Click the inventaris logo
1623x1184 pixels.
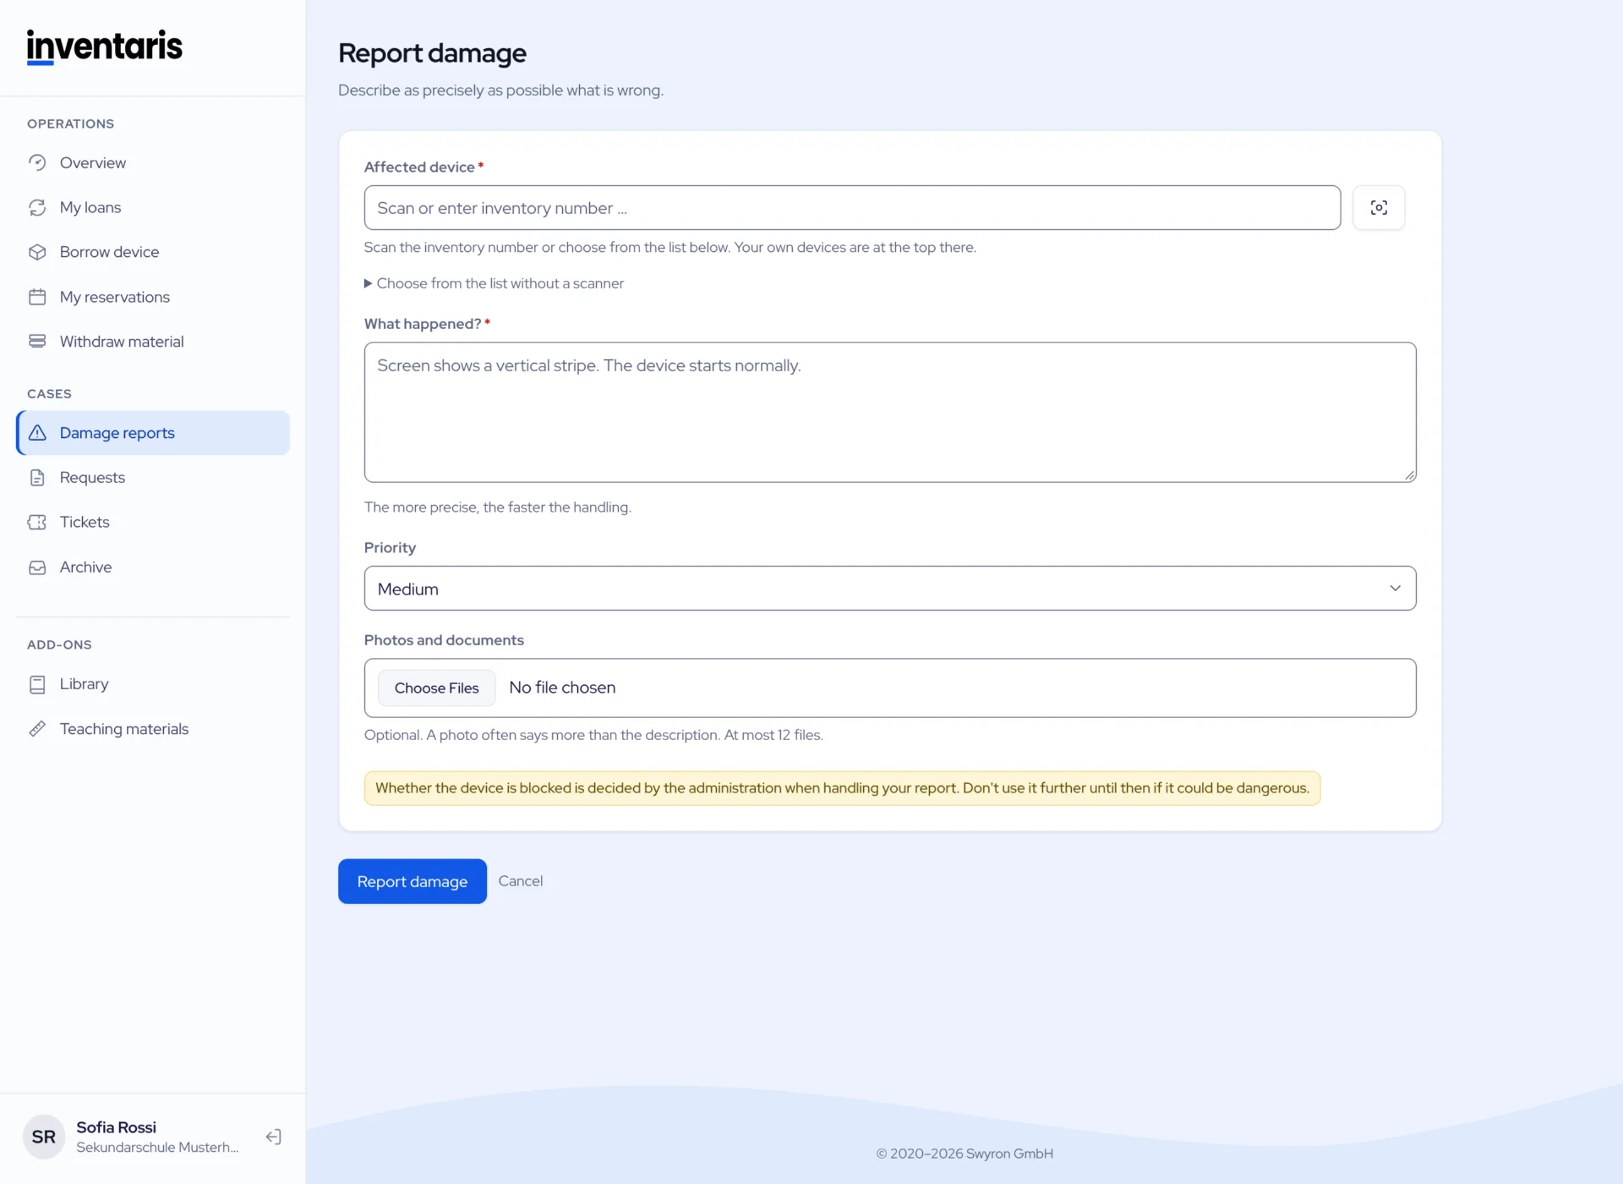click(105, 47)
